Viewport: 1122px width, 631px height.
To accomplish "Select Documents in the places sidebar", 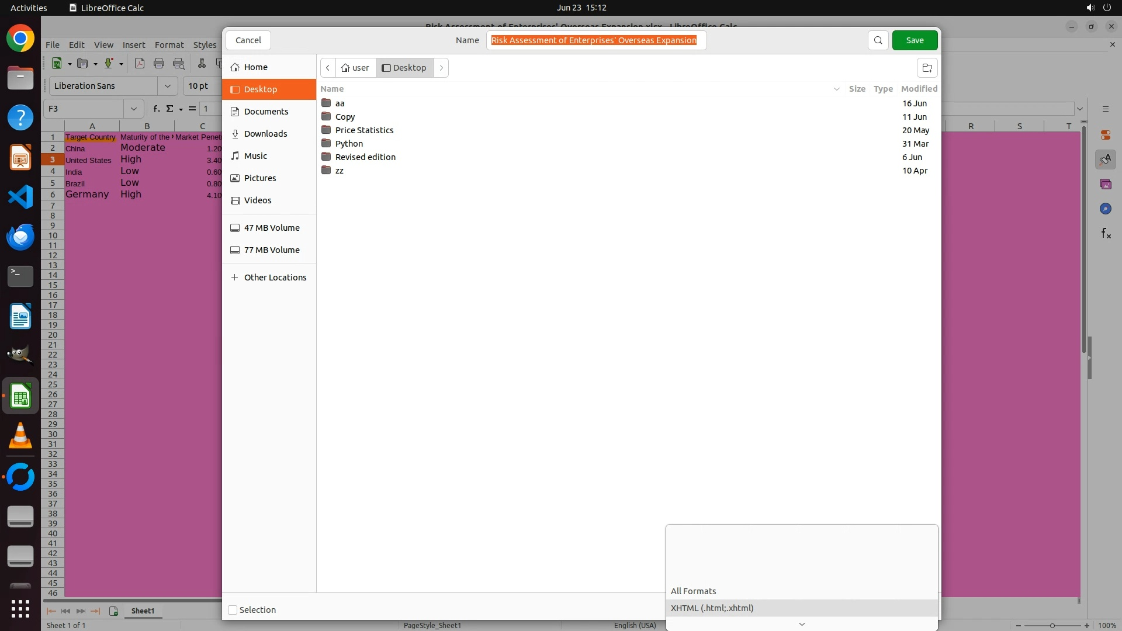I will click(x=266, y=112).
